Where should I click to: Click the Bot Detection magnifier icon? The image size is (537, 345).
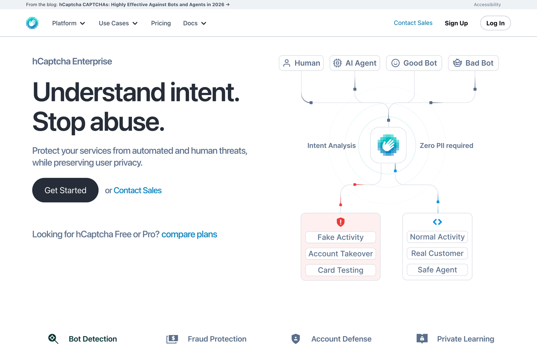pos(53,339)
